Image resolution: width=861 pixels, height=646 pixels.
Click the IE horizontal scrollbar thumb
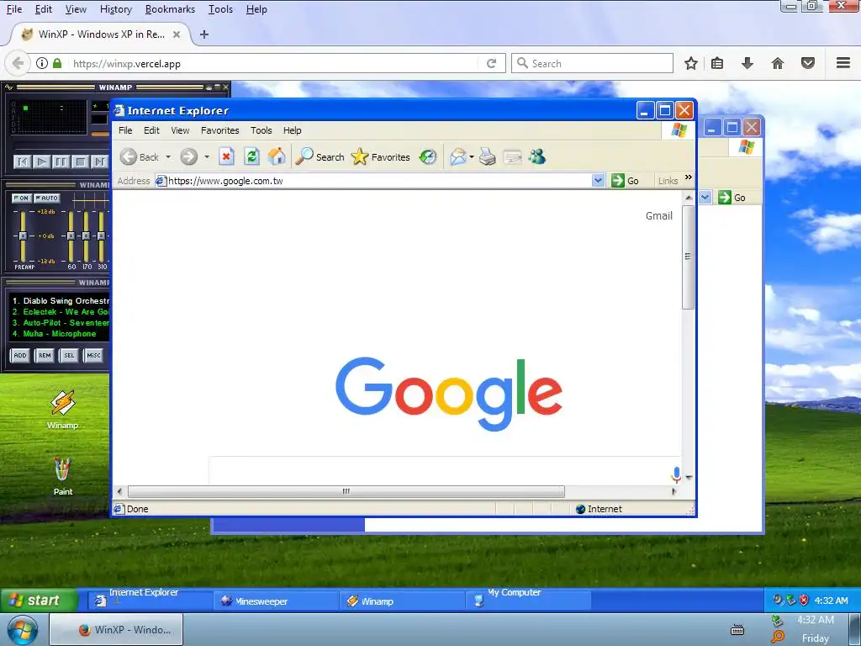click(346, 491)
